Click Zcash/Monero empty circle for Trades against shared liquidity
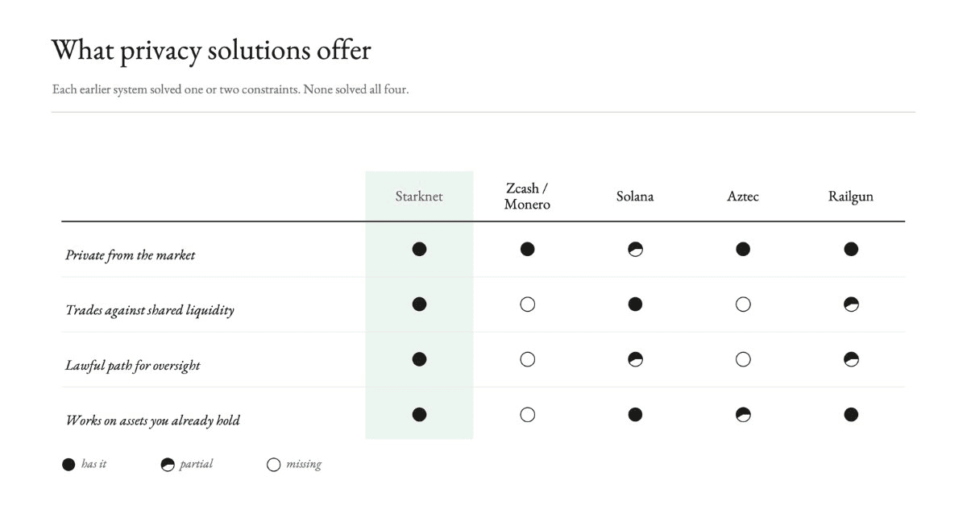 [527, 304]
